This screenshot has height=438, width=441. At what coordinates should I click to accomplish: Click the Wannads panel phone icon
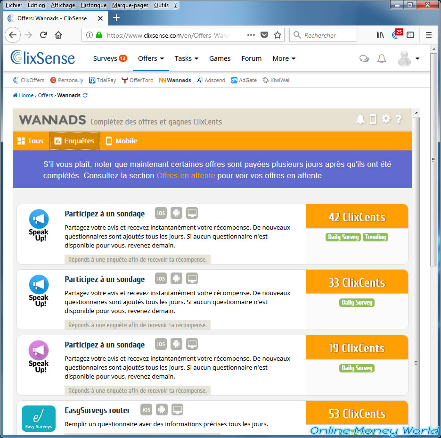point(373,119)
